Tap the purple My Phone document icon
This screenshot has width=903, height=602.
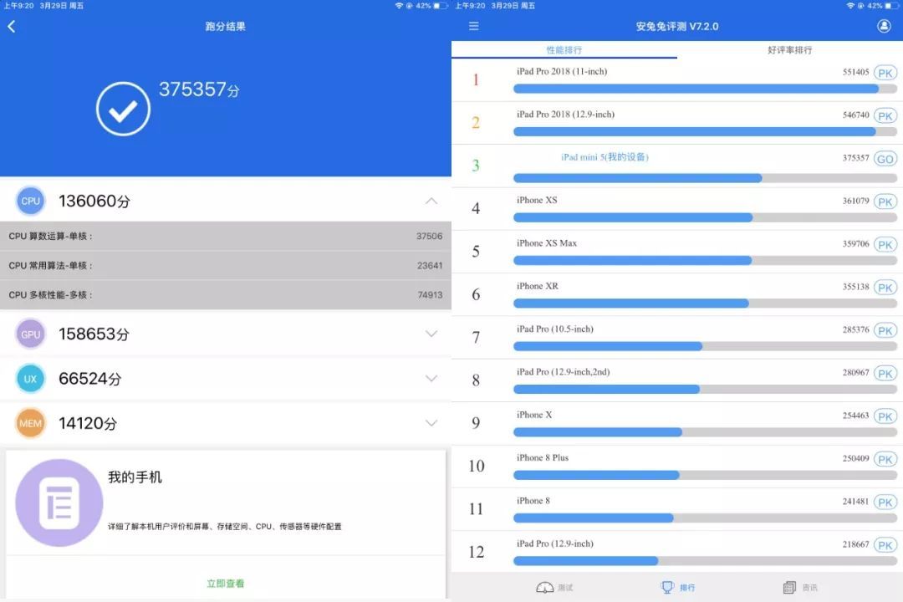(59, 503)
